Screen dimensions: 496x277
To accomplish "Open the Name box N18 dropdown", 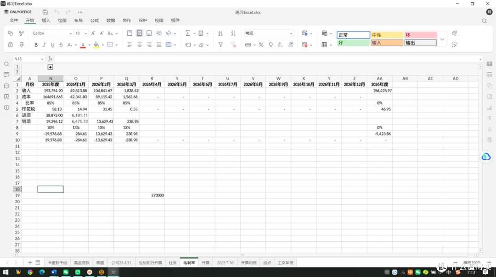I will pyautogui.click(x=42, y=59).
